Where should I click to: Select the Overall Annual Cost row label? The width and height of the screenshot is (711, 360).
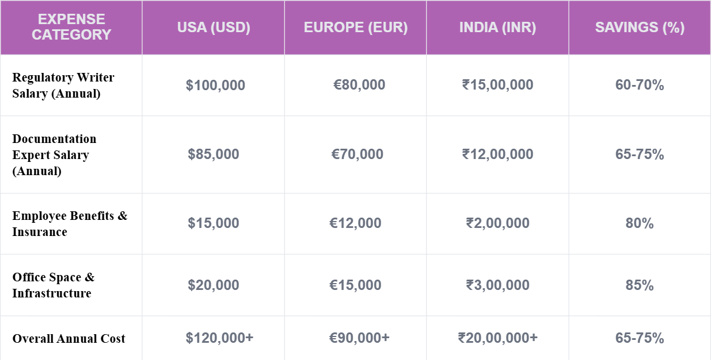69,339
